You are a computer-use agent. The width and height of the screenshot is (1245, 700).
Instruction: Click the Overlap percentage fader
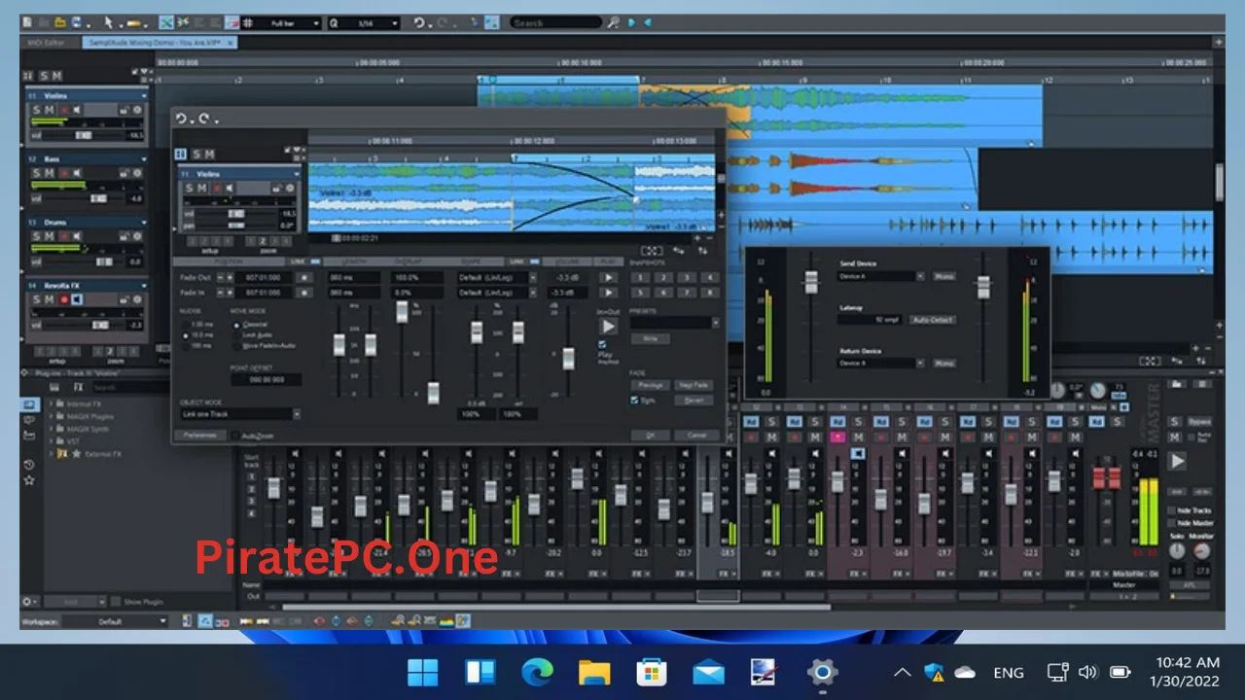point(402,311)
